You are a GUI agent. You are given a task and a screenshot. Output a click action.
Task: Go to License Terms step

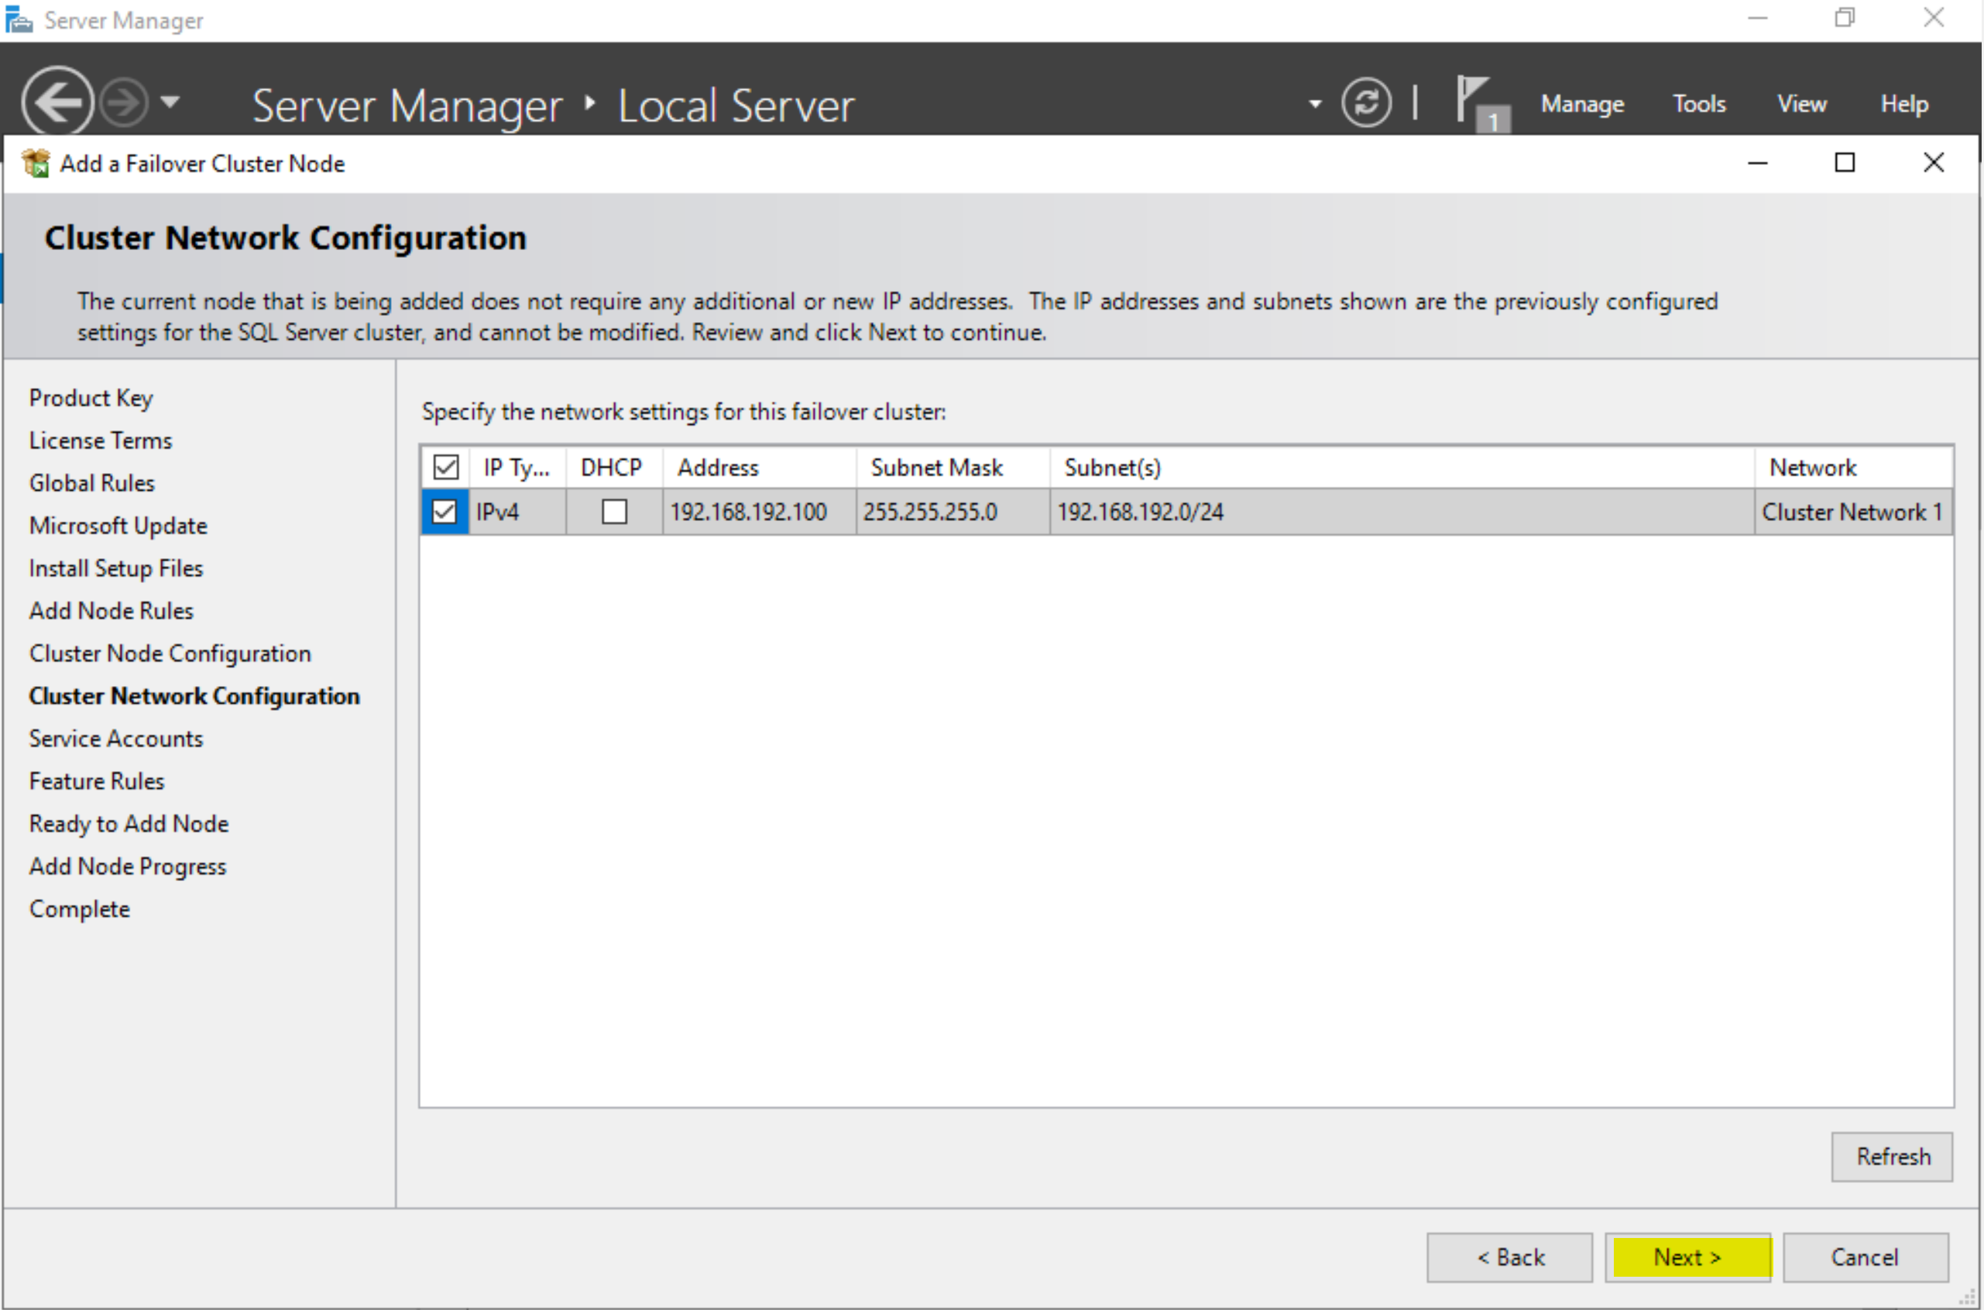tap(101, 441)
